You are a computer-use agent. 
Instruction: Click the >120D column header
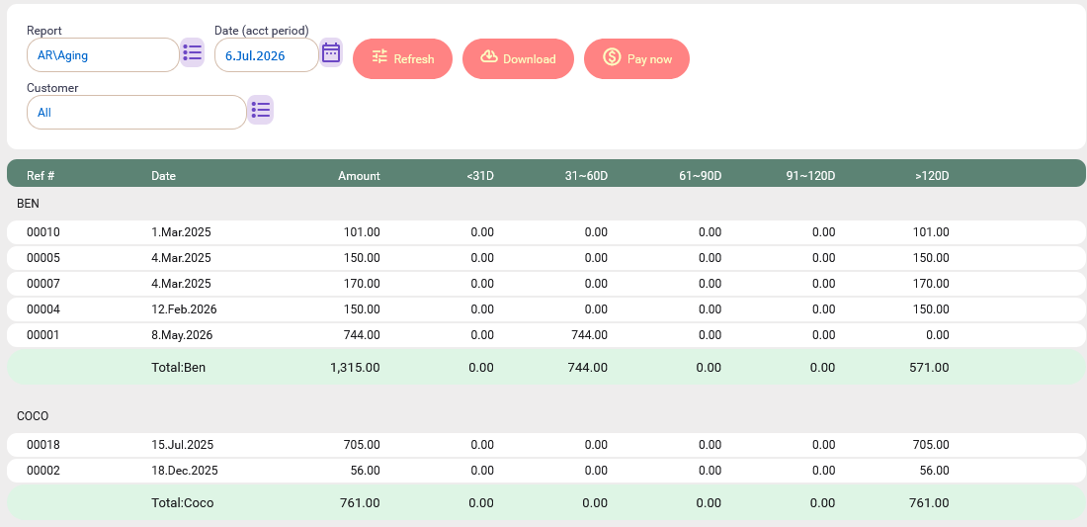pos(933,176)
